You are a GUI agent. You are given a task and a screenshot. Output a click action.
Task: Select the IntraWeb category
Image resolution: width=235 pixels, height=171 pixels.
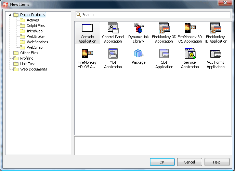(31, 31)
